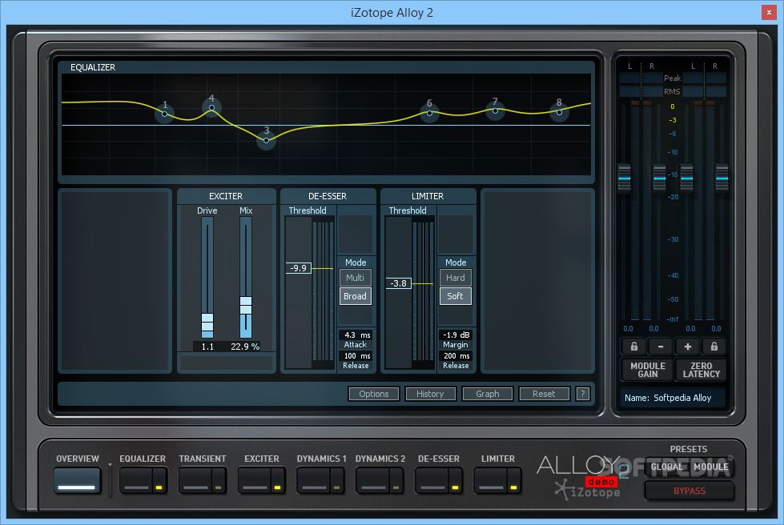Screen dimensions: 784x525
Task: Toggle the Transient module power indicator
Action: [218, 481]
